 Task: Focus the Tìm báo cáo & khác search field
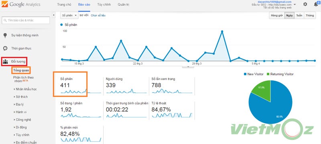point(26,20)
